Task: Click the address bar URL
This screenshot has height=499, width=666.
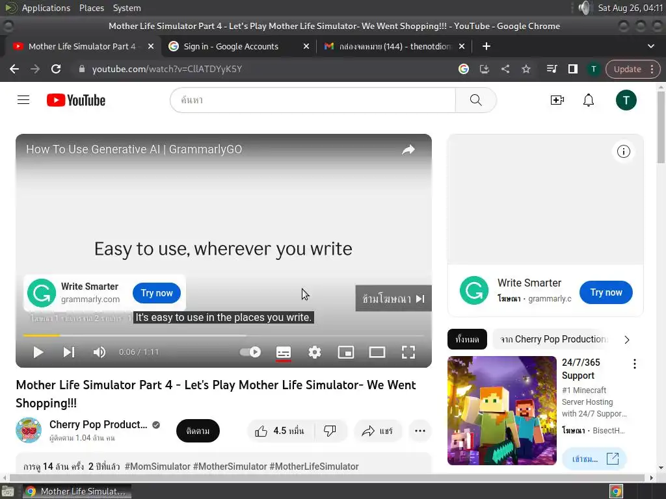Action: 167,69
